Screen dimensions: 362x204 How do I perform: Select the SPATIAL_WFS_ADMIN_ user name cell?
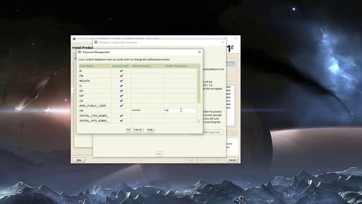point(95,121)
